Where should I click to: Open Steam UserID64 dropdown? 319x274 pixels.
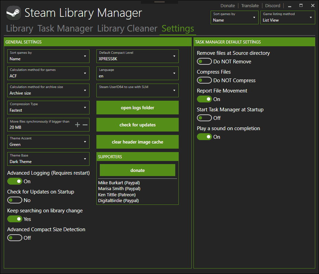pos(137,90)
